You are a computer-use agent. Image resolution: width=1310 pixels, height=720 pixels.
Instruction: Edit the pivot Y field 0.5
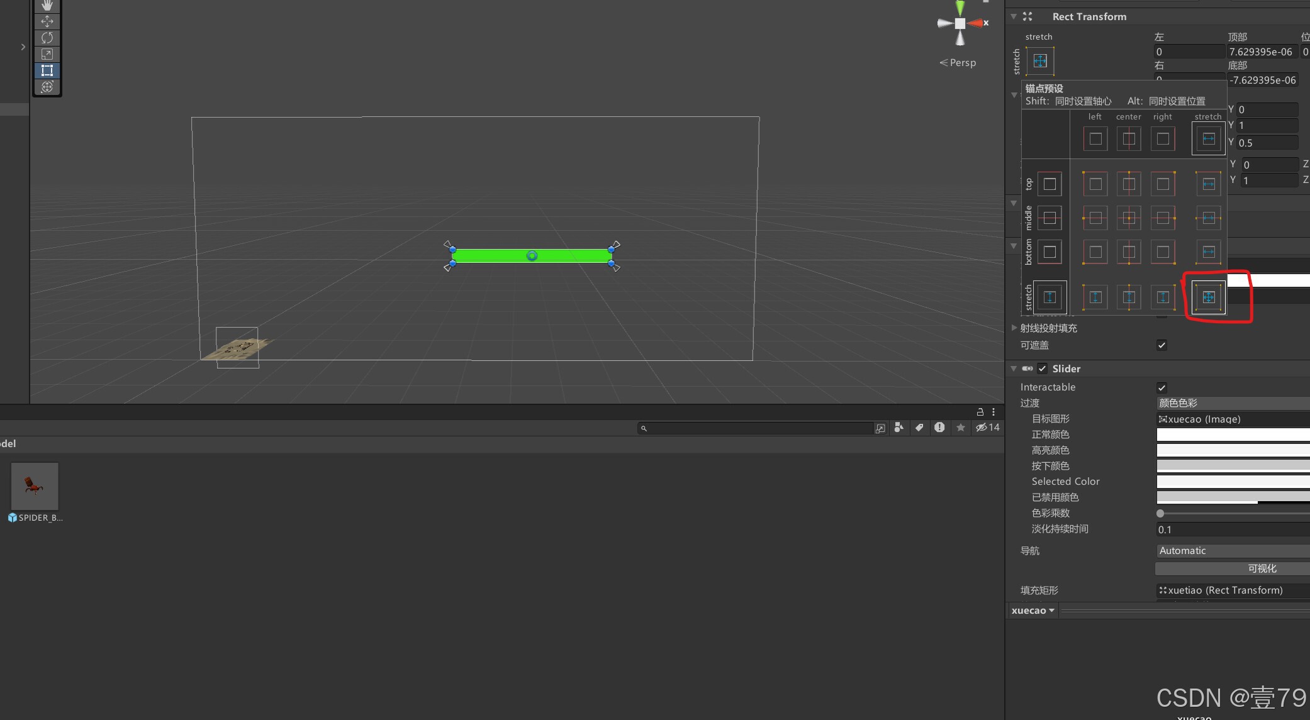tap(1267, 143)
